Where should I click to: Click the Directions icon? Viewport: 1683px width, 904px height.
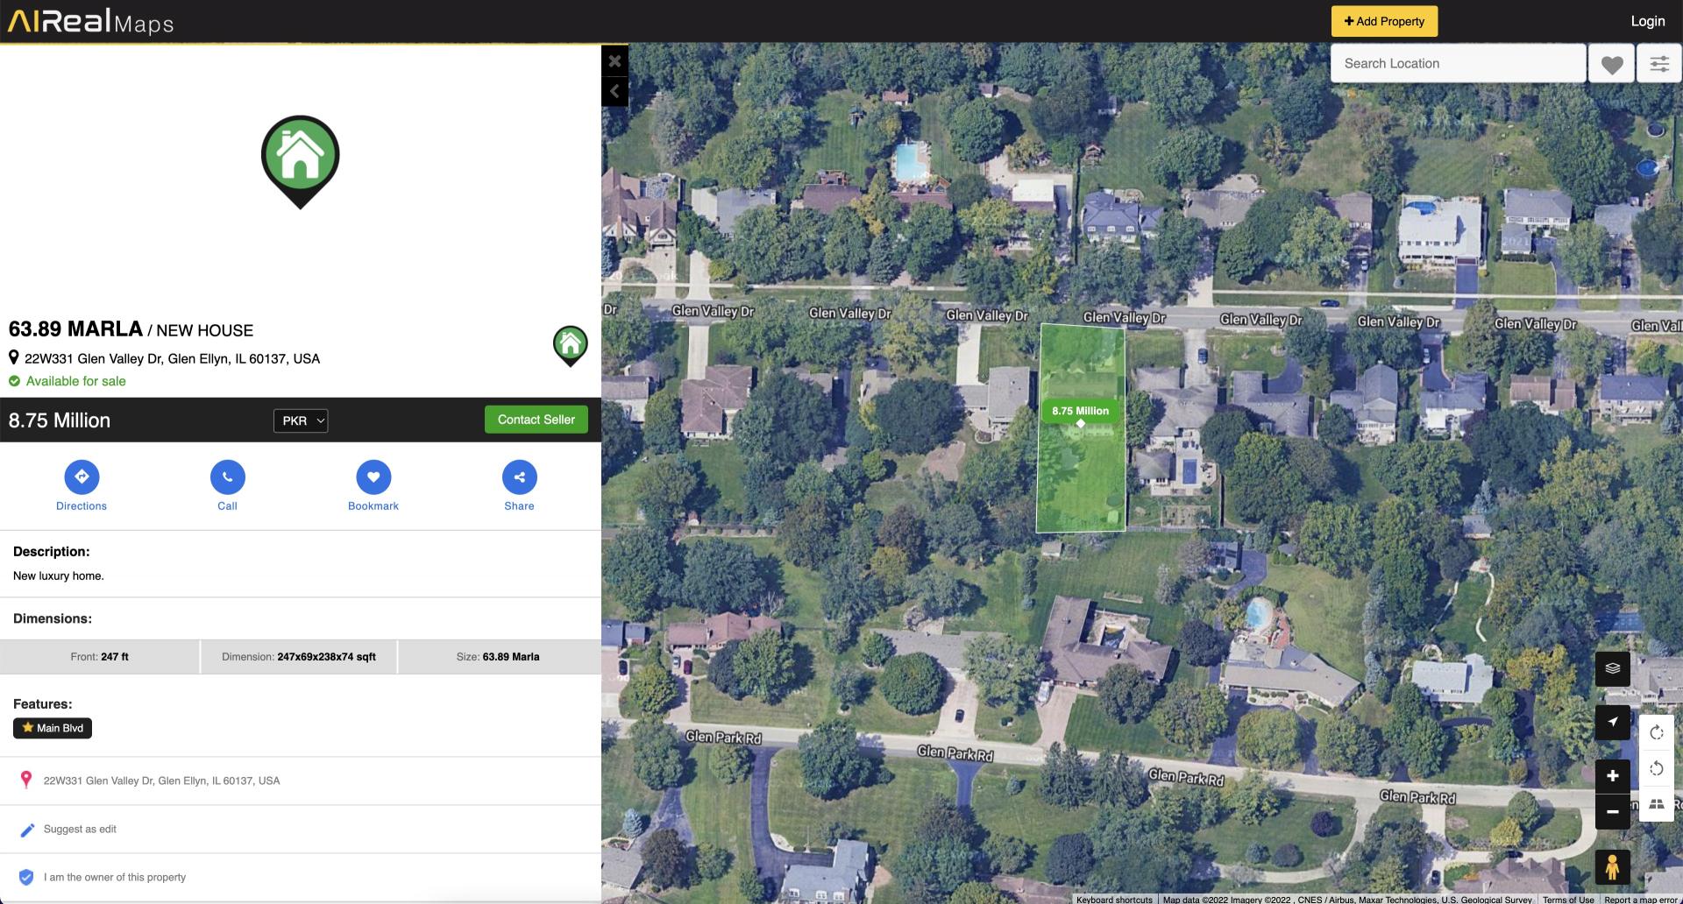coord(82,477)
